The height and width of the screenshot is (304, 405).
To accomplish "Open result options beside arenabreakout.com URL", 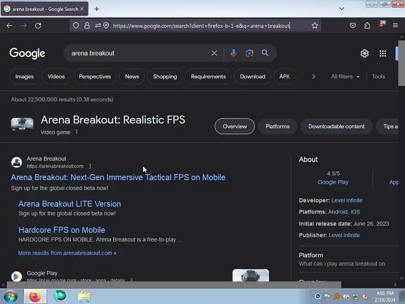I will 90,166.
